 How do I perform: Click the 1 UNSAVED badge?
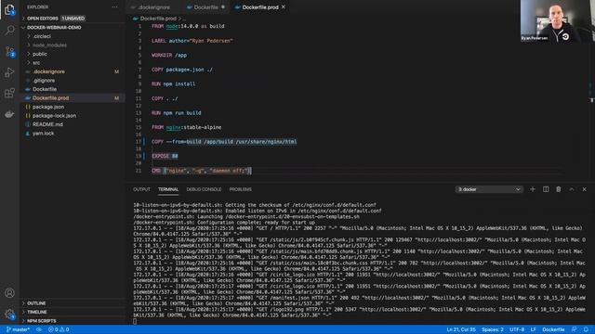point(73,19)
